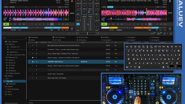Click the channel B volume fader
Image resolution: width=185 pixels, height=104 pixels.
click(90, 17)
